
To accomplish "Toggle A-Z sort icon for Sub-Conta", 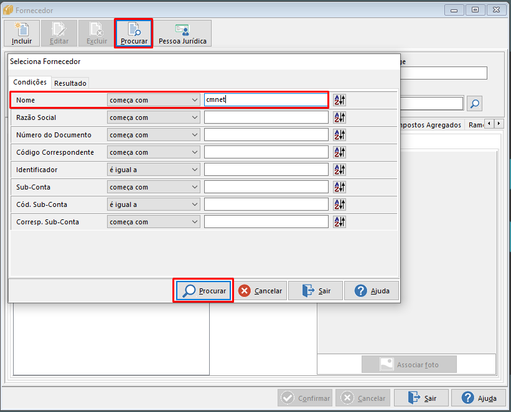I will [x=339, y=187].
